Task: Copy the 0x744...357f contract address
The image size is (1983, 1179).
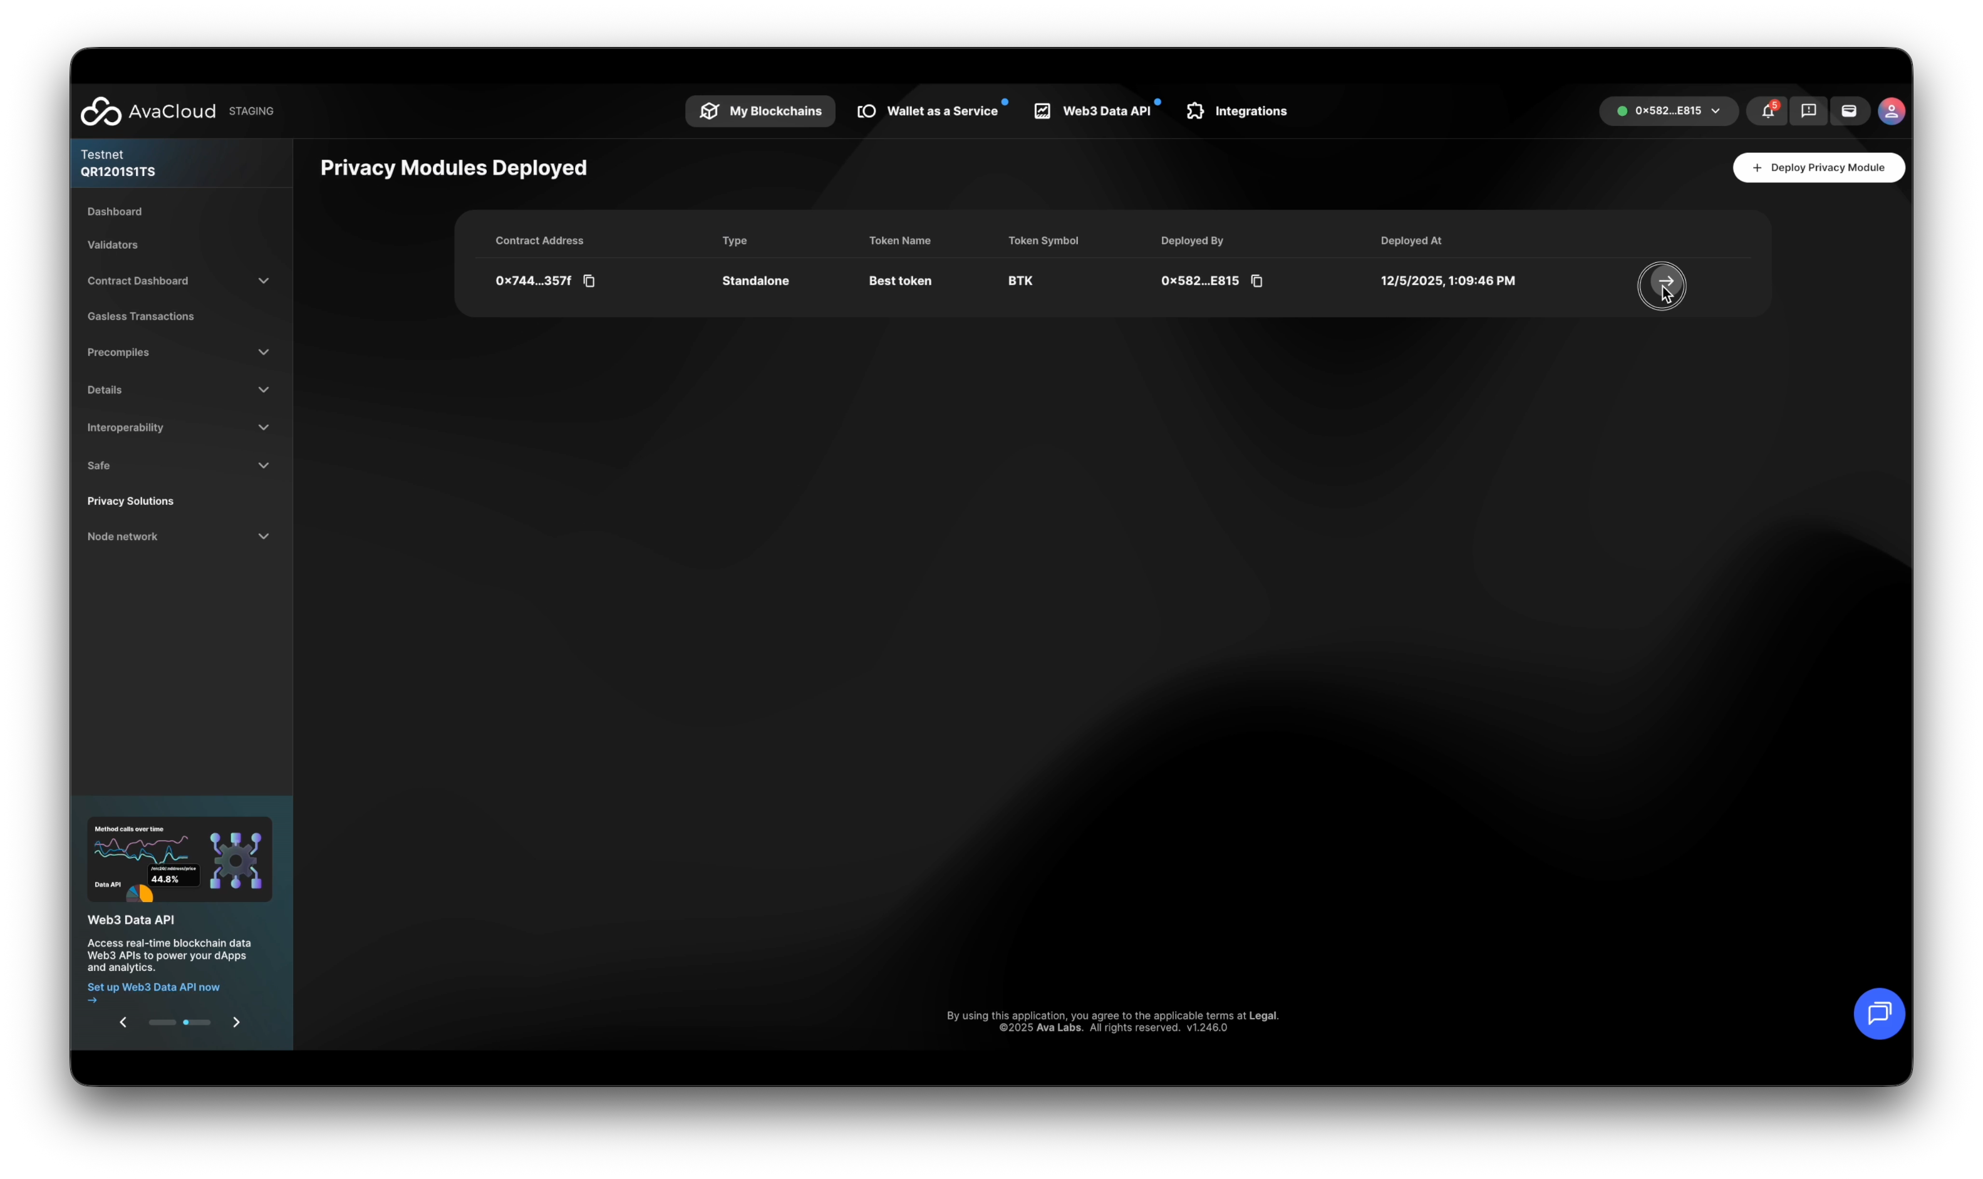Action: point(589,281)
